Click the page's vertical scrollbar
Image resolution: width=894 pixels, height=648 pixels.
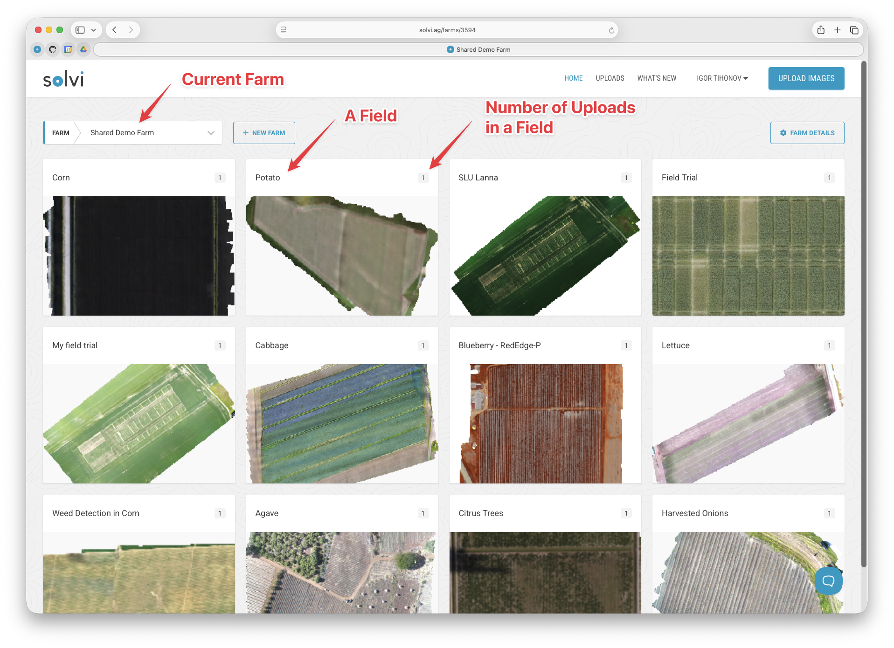pos(863,312)
